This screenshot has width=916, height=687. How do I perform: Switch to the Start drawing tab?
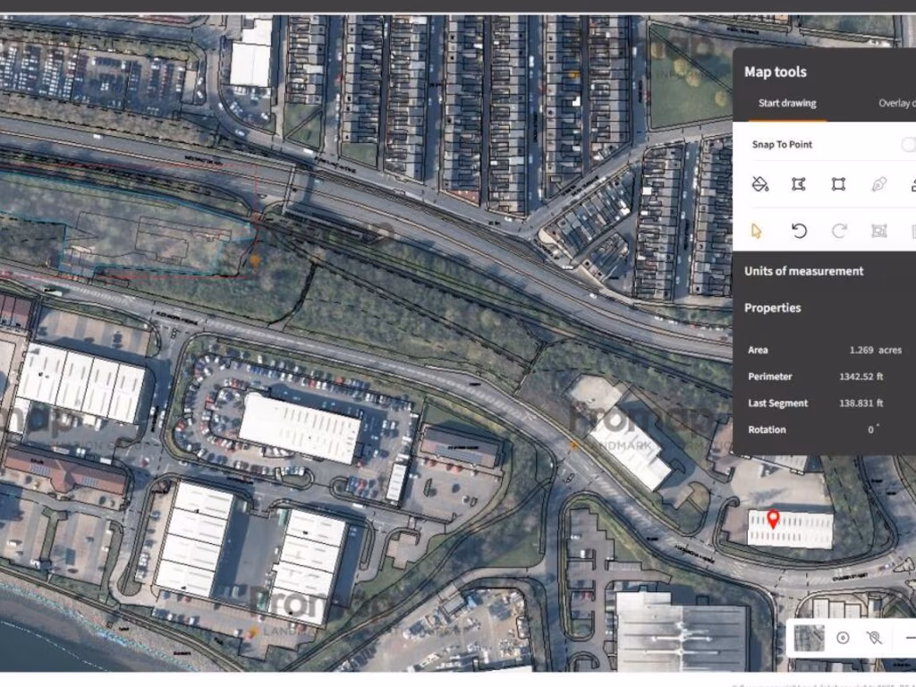(x=787, y=104)
